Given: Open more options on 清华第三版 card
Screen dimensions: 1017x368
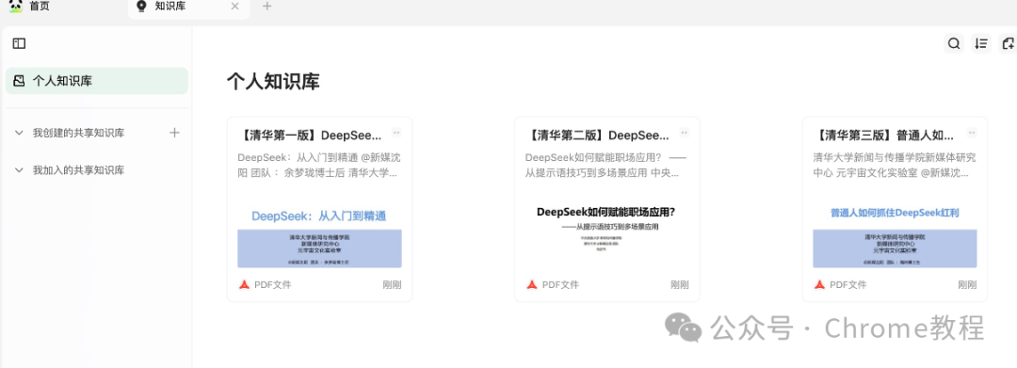Looking at the screenshot, I should (972, 133).
